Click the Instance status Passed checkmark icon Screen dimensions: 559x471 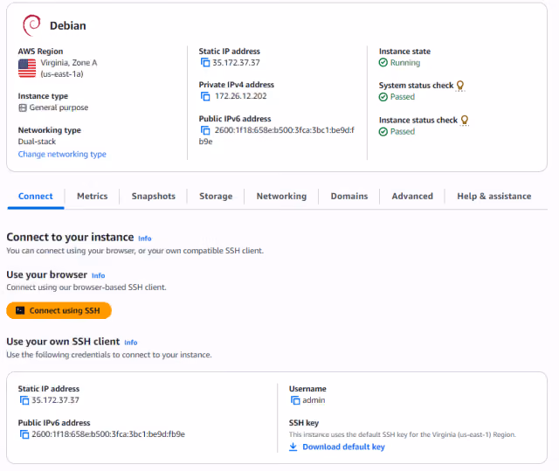(x=383, y=132)
